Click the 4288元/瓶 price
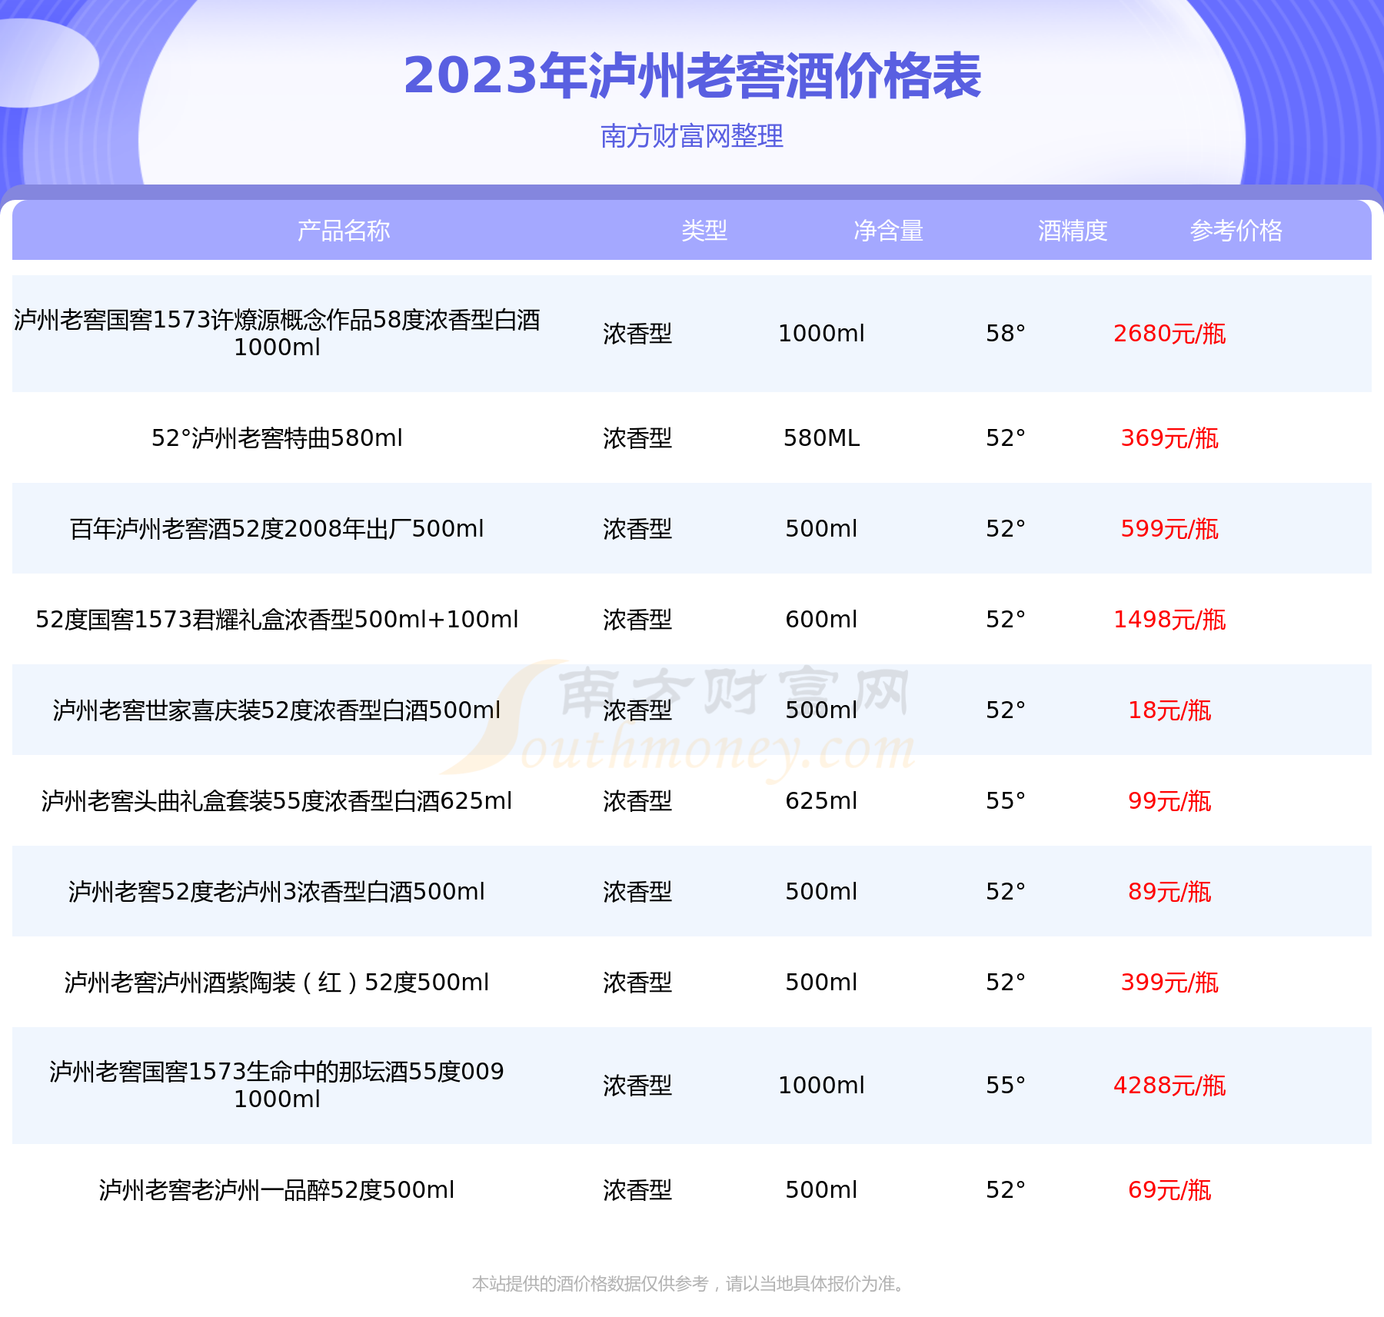The image size is (1384, 1317). pyautogui.click(x=1169, y=1086)
